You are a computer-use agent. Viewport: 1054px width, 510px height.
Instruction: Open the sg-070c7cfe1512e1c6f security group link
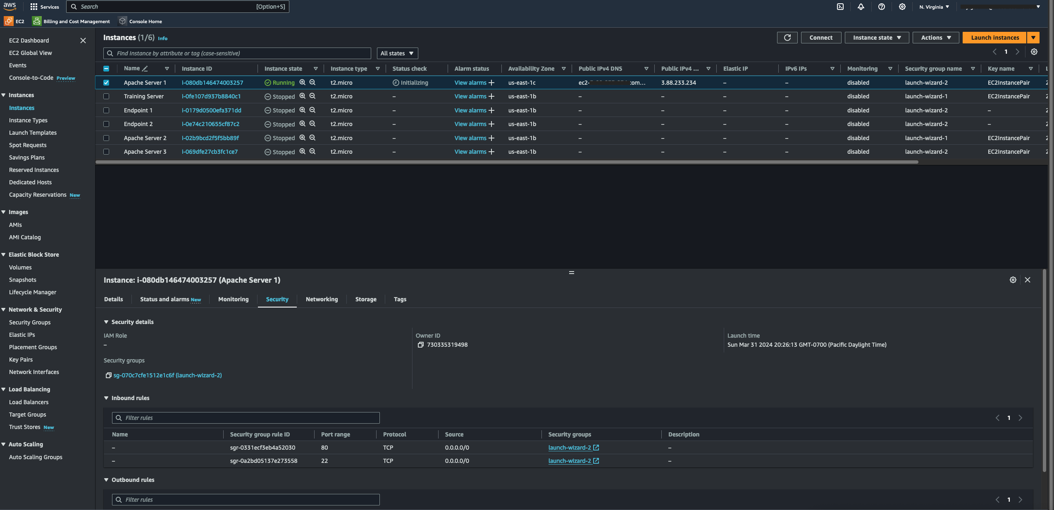pos(167,375)
